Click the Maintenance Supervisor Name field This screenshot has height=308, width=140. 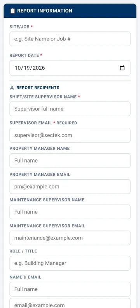pyautogui.click(x=70, y=212)
